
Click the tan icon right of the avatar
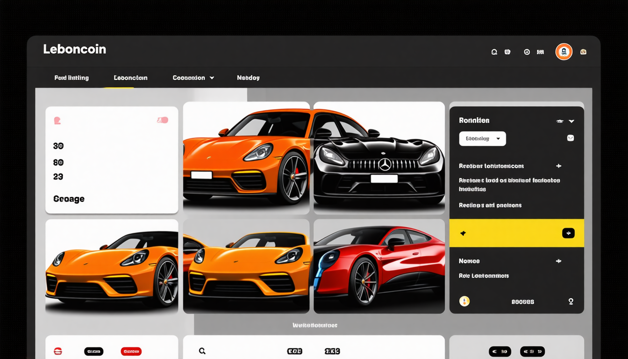tap(583, 52)
